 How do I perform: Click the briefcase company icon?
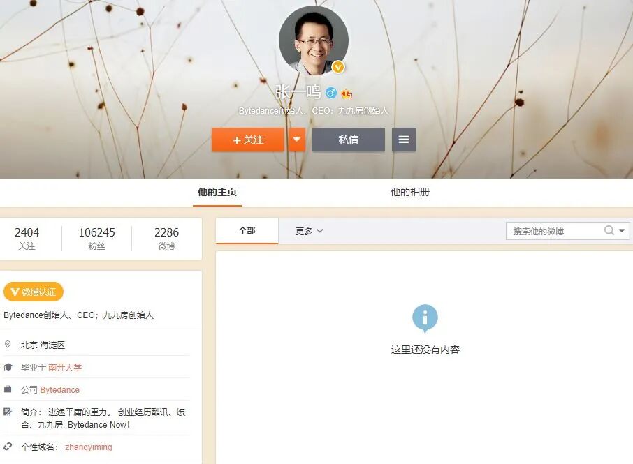[8, 389]
